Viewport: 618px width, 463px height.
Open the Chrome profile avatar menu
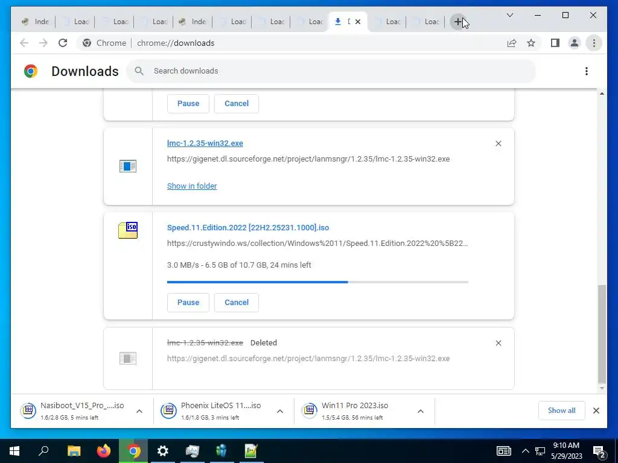tap(575, 43)
